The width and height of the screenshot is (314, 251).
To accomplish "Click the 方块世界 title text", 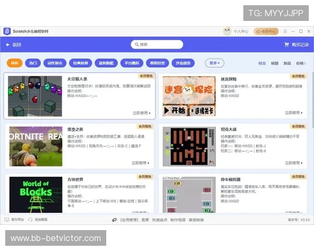I will [75, 180].
